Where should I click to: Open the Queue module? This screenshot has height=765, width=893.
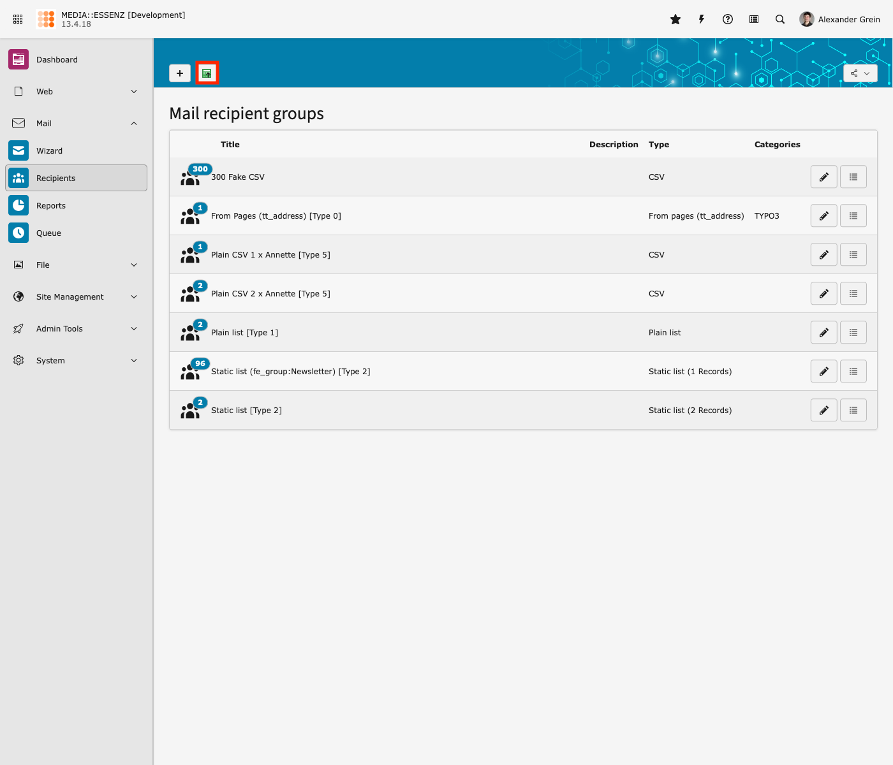(x=48, y=233)
